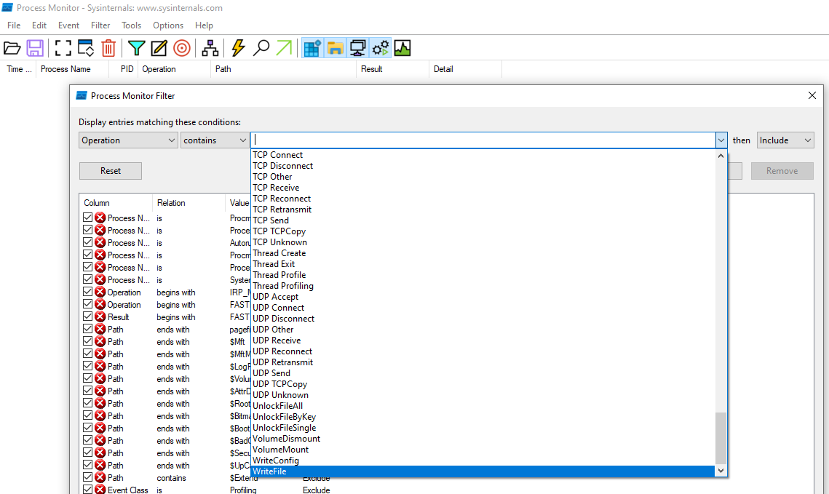
Task: Open the contains relation dropdown
Action: click(x=215, y=140)
